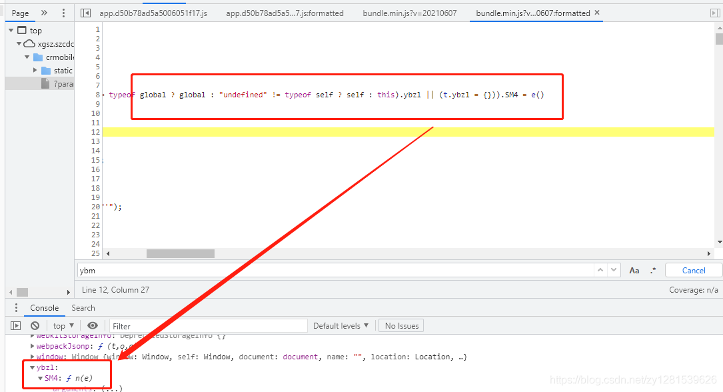The image size is (723, 392).
Task: Click the debugger sidebar toggle icon
Action: [715, 13]
